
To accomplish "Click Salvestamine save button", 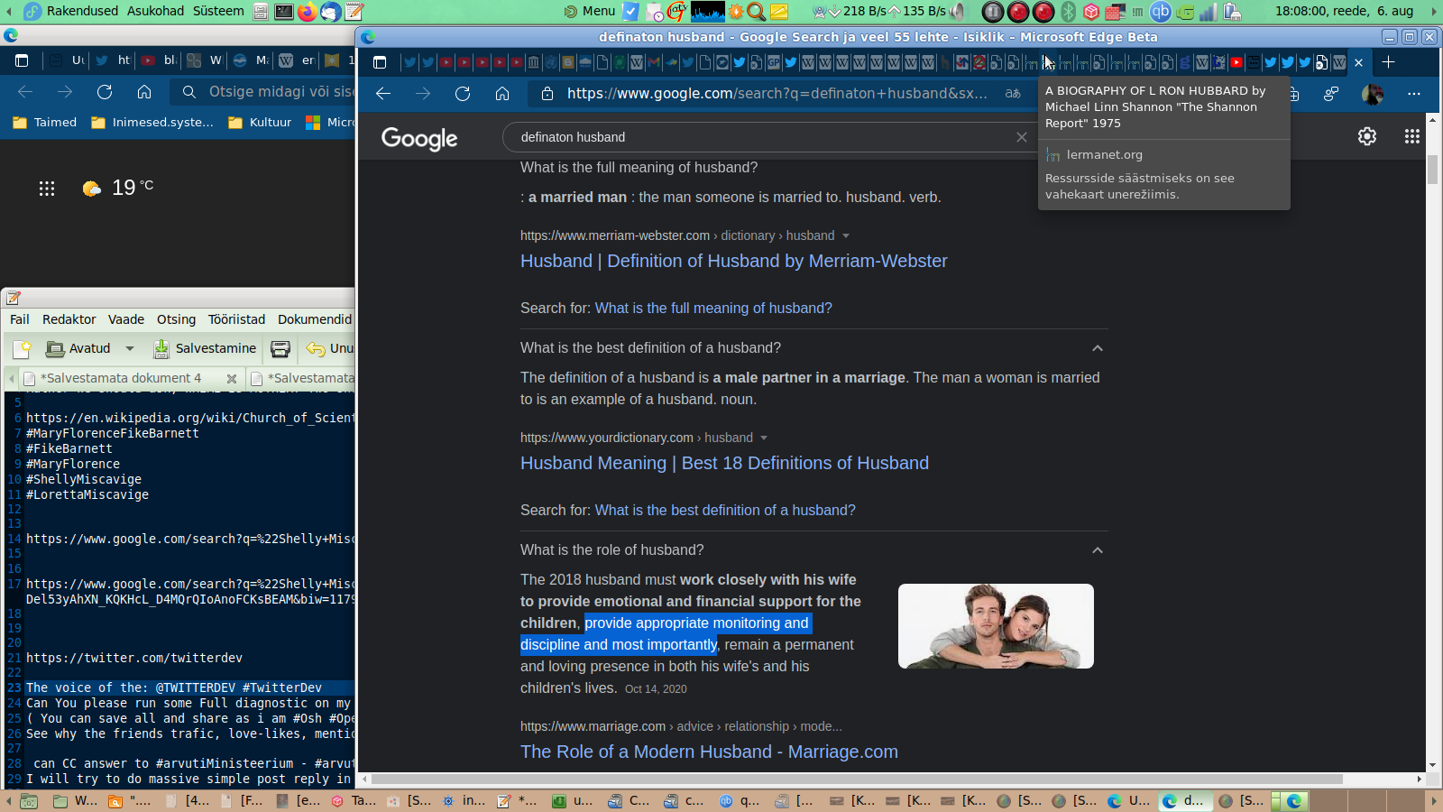I will pyautogui.click(x=205, y=348).
